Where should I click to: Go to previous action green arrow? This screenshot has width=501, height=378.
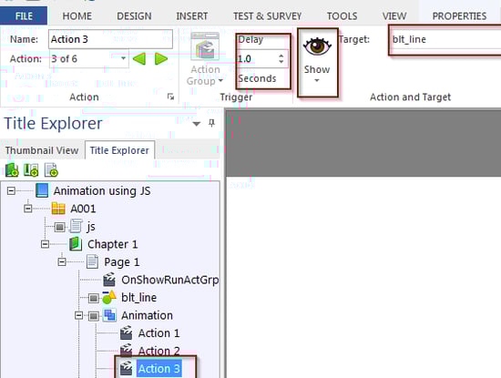pos(139,59)
